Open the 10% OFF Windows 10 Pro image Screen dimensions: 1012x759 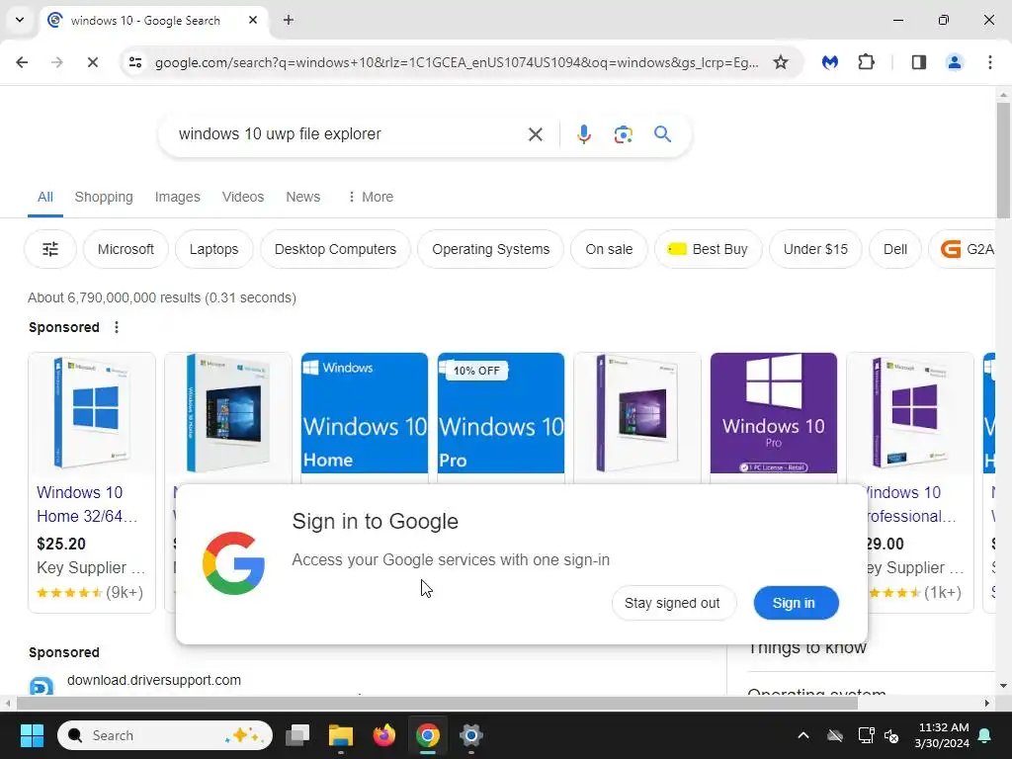pos(501,413)
